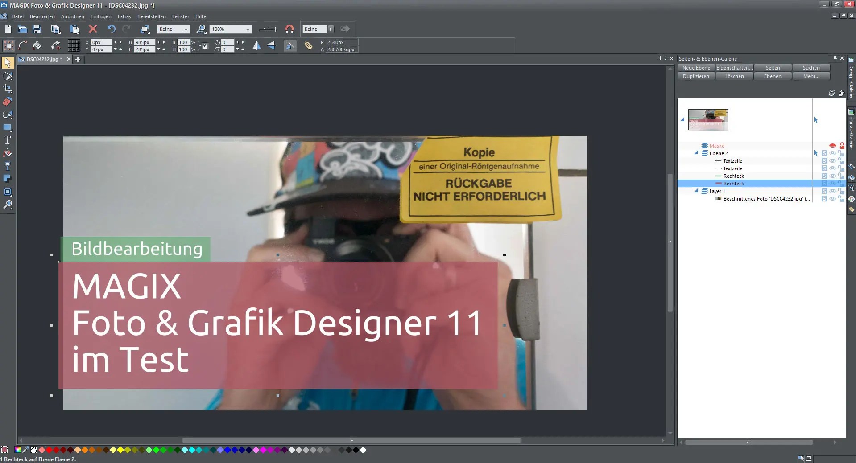This screenshot has height=463, width=856.
Task: Hide the Ebene 2 layer
Action: [832, 153]
